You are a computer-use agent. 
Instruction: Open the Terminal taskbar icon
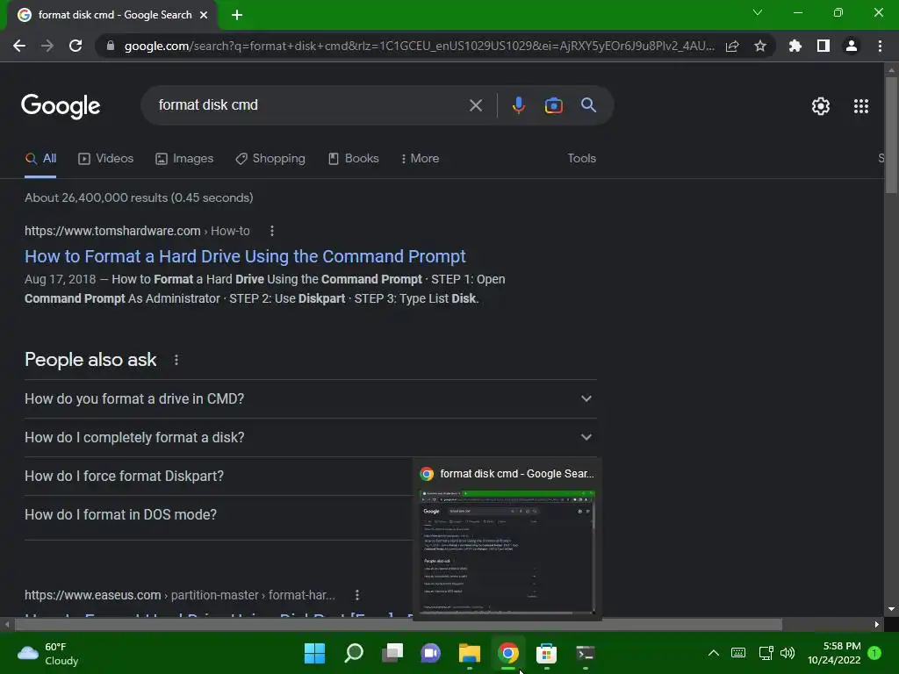pos(585,653)
